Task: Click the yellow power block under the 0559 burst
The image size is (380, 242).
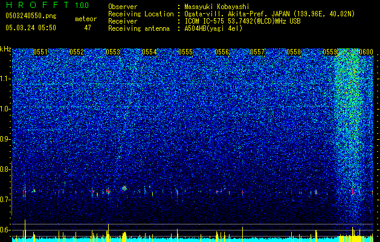Action: click(x=350, y=238)
